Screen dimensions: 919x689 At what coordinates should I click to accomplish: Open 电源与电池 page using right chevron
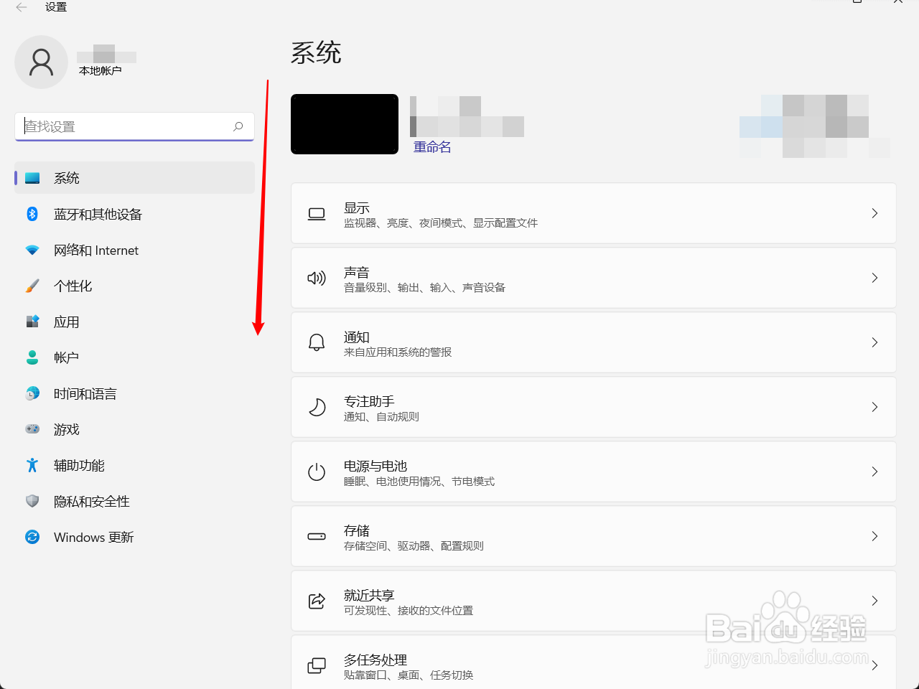[874, 472]
